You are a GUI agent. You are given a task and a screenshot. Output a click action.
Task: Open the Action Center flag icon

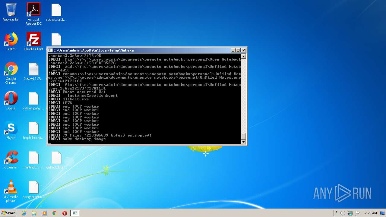[357, 213]
